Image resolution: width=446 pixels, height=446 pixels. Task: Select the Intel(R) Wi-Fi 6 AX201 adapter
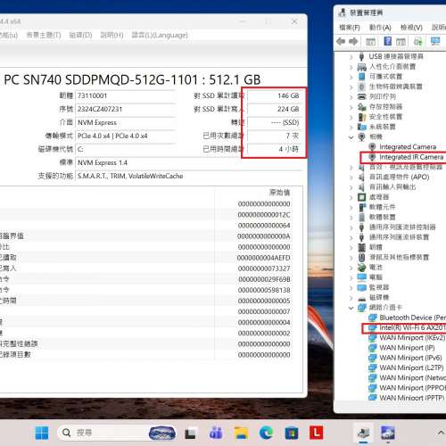(x=412, y=327)
